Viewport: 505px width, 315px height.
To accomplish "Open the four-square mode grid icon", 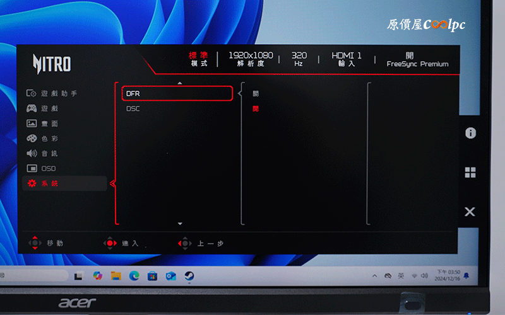I will point(470,173).
